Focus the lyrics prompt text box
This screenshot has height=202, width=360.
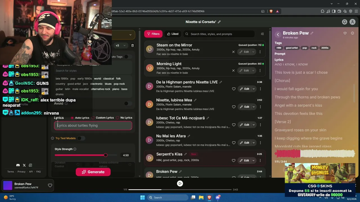pyautogui.click(x=93, y=126)
